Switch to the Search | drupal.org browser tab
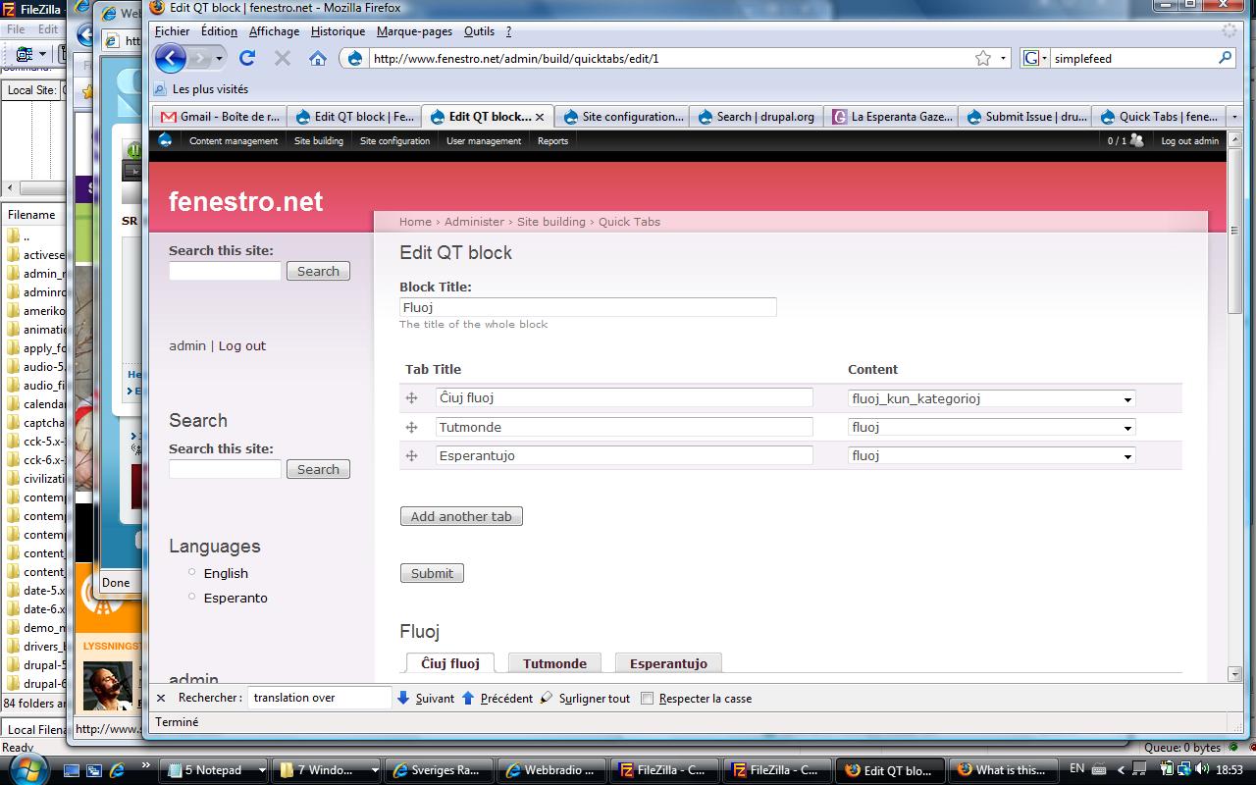Screen dimensions: 1256x785 click(x=756, y=116)
